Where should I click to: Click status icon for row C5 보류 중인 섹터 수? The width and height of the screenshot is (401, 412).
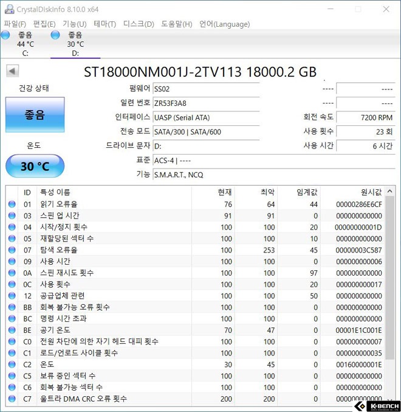(12, 376)
